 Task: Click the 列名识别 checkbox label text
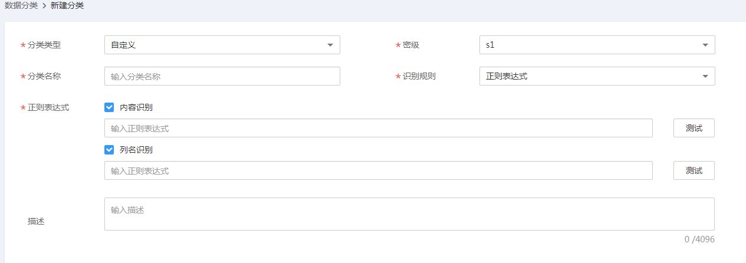136,150
